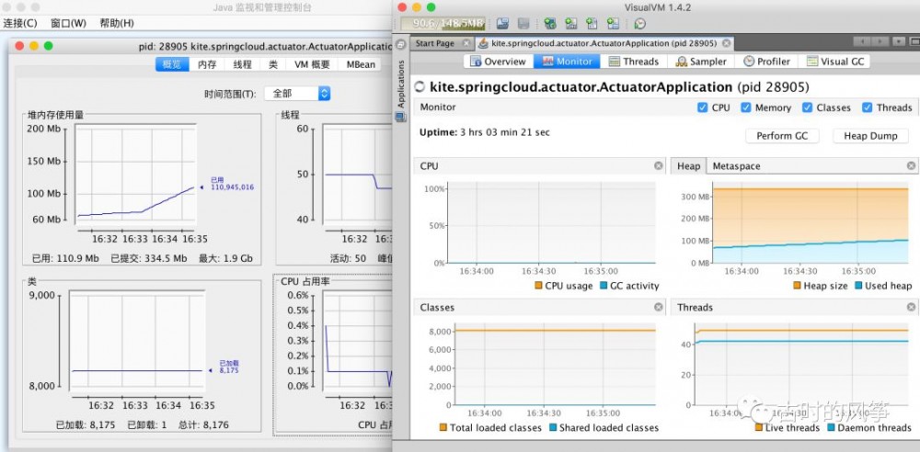Image resolution: width=920 pixels, height=452 pixels.
Task: Uncheck the Classes checkbox
Action: click(807, 107)
